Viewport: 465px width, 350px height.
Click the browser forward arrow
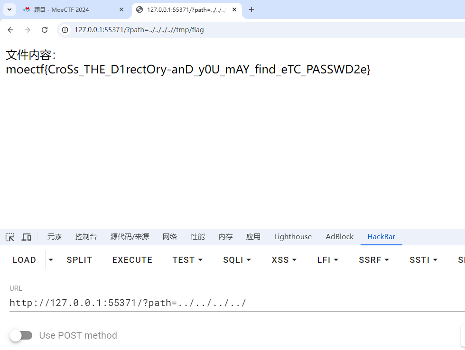tap(28, 30)
